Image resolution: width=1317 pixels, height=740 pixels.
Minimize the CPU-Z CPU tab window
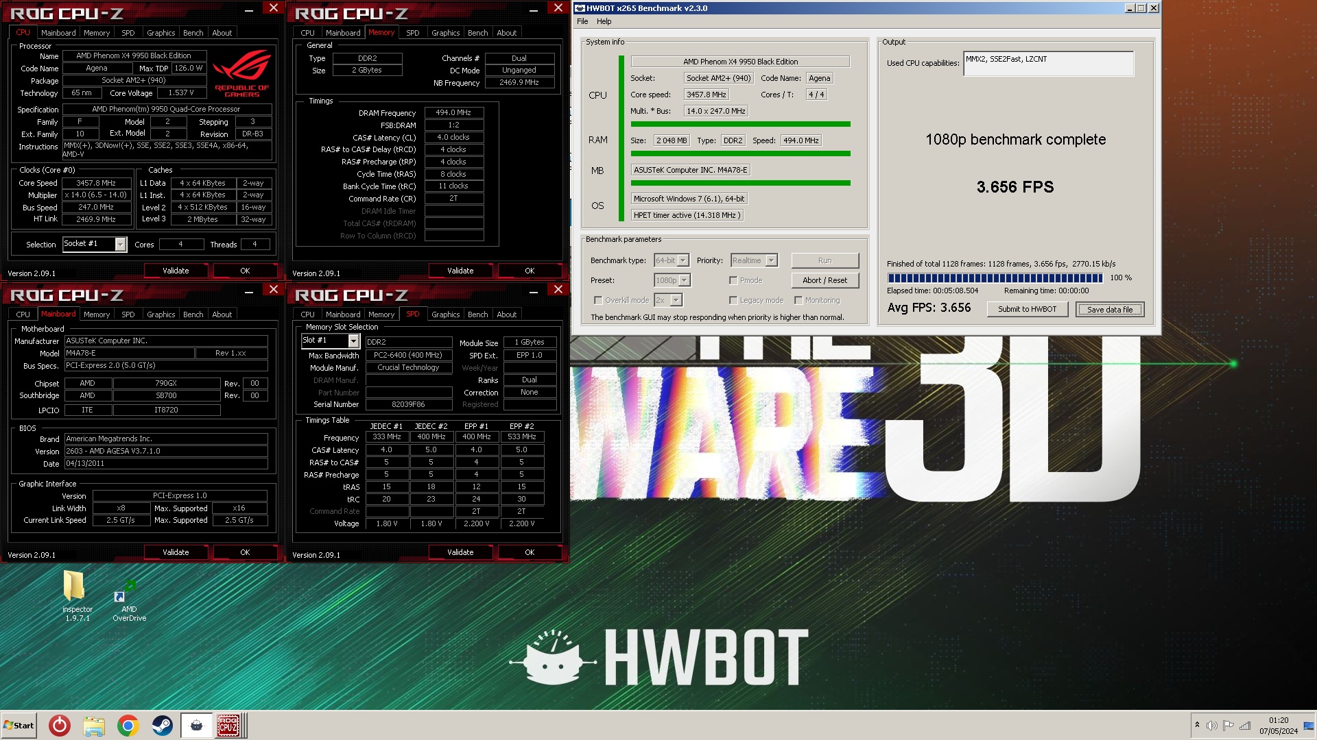tap(249, 10)
